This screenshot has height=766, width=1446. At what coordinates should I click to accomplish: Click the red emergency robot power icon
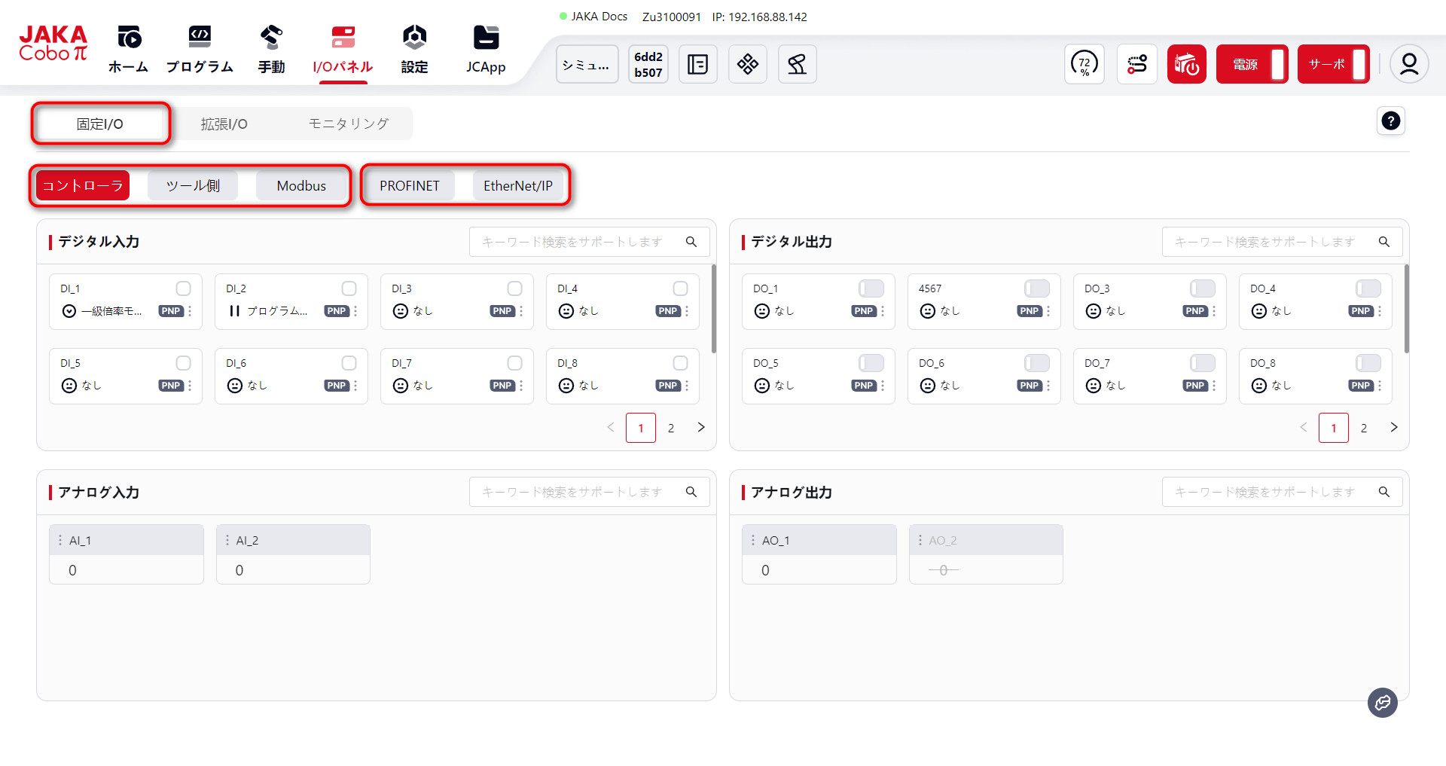click(x=1186, y=64)
